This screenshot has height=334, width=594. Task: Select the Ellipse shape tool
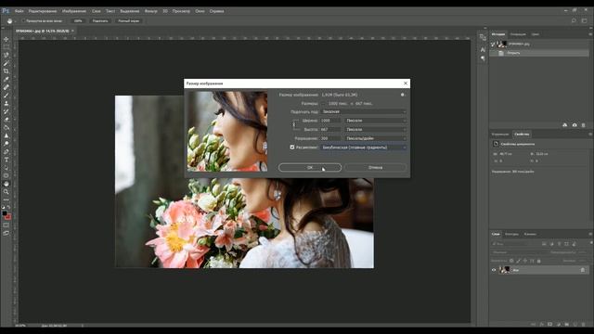pos(6,175)
